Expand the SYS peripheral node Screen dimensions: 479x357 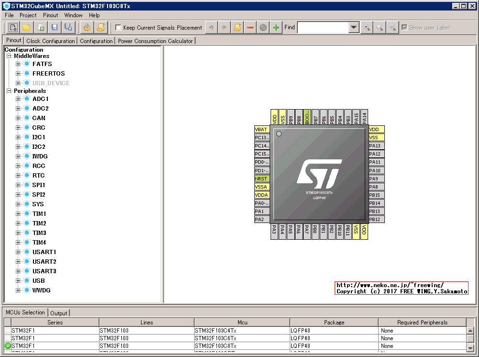pos(18,204)
